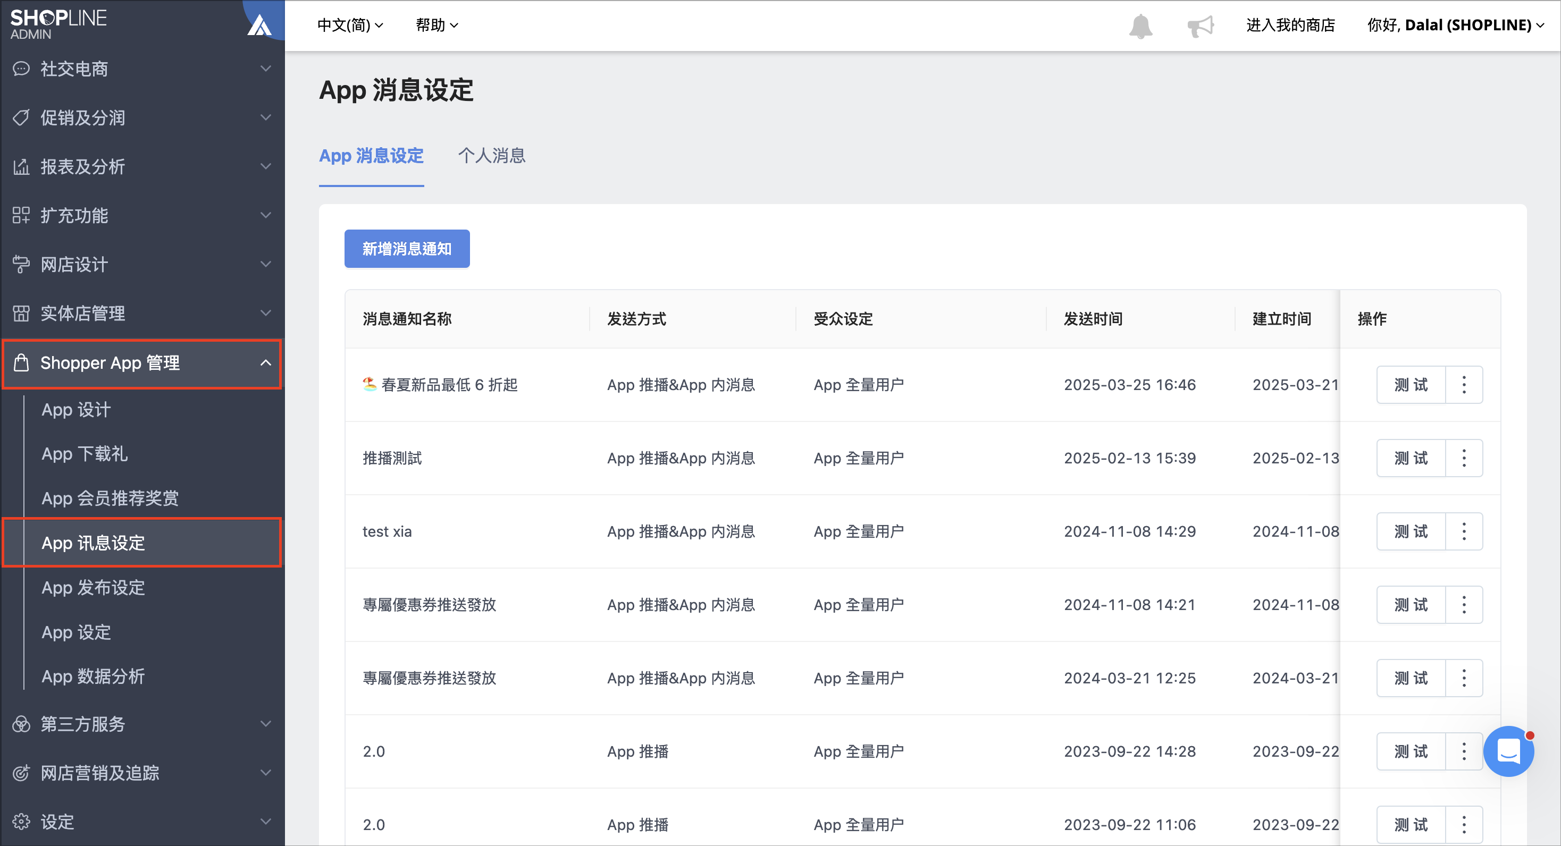Click the reports chart icon in sidebar
The width and height of the screenshot is (1561, 846).
21,166
